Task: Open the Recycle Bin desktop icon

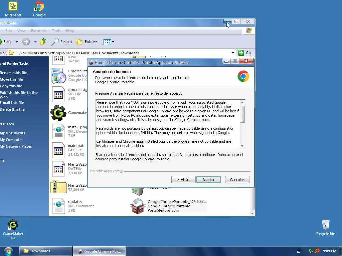Action: 326,227
